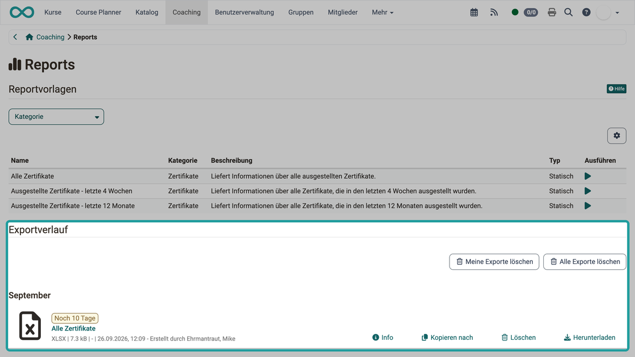Open the help question mark icon
Screen dimensions: 635x357
click(x=586, y=13)
